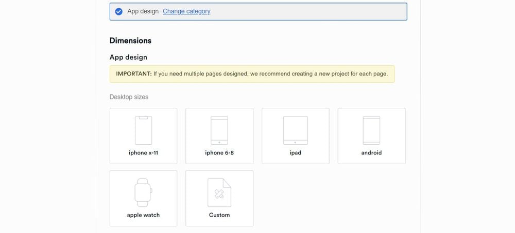
Task: Click the "App design" text in category bar
Action: [143, 11]
